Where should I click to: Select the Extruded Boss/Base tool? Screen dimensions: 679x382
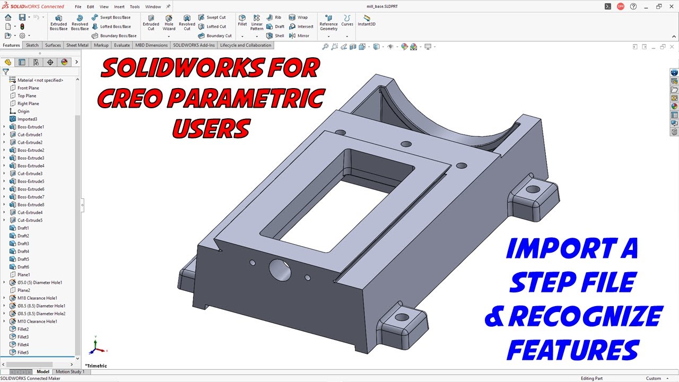coord(58,22)
